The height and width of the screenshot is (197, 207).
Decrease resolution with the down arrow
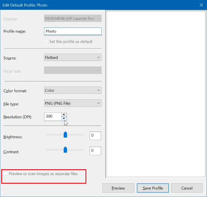pyautogui.click(x=64, y=118)
